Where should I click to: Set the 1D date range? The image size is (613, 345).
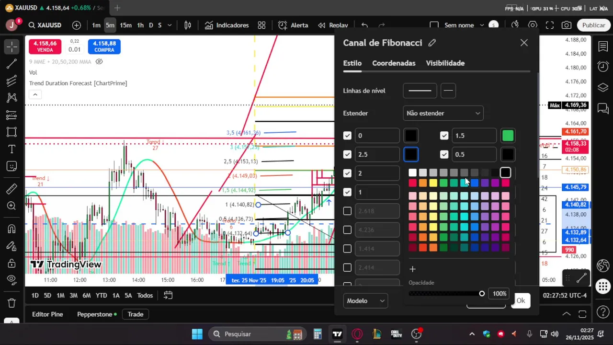click(x=35, y=295)
